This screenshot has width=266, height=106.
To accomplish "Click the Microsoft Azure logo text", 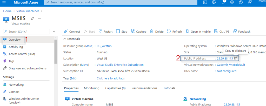I will pos(26,2).
